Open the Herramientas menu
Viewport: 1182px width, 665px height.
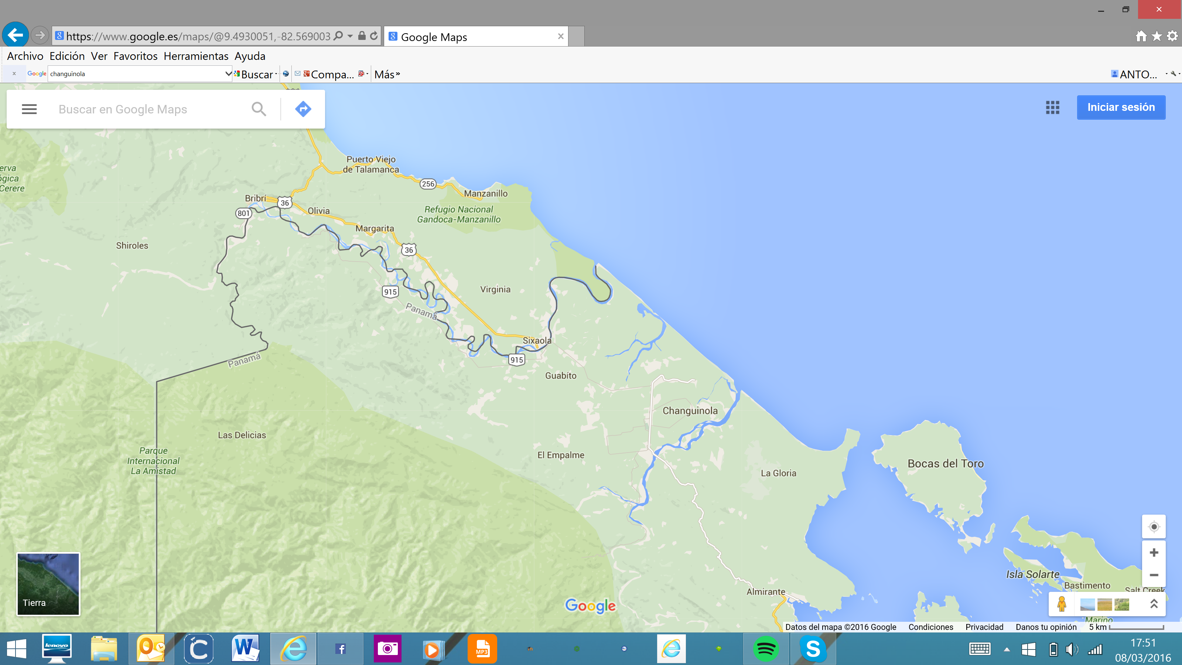(196, 56)
